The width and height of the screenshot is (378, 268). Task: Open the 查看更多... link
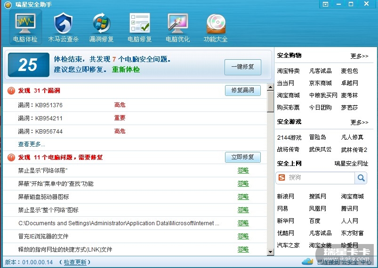(x=32, y=144)
